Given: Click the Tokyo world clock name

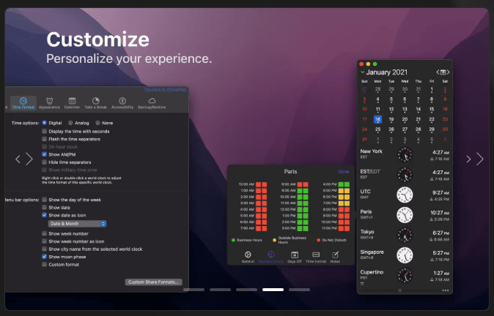Looking at the screenshot, I should (x=367, y=232).
